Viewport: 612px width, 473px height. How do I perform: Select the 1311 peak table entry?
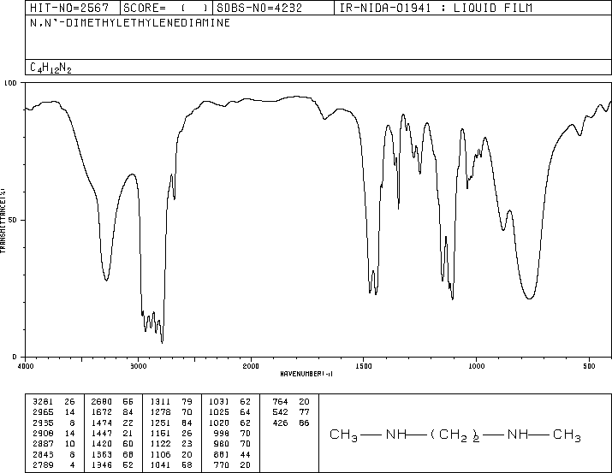(160, 402)
